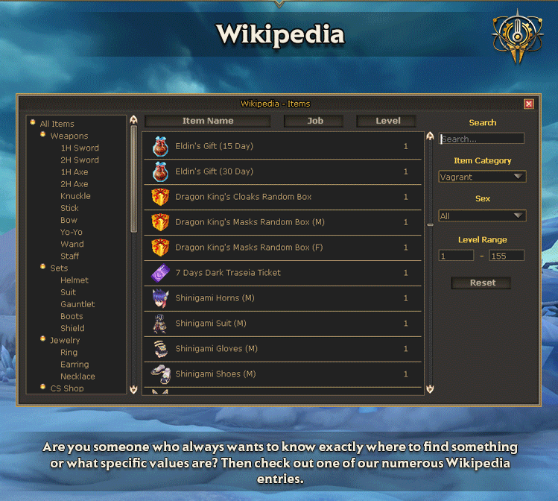Focus the Search input field
This screenshot has height=501, width=558.
481,139
